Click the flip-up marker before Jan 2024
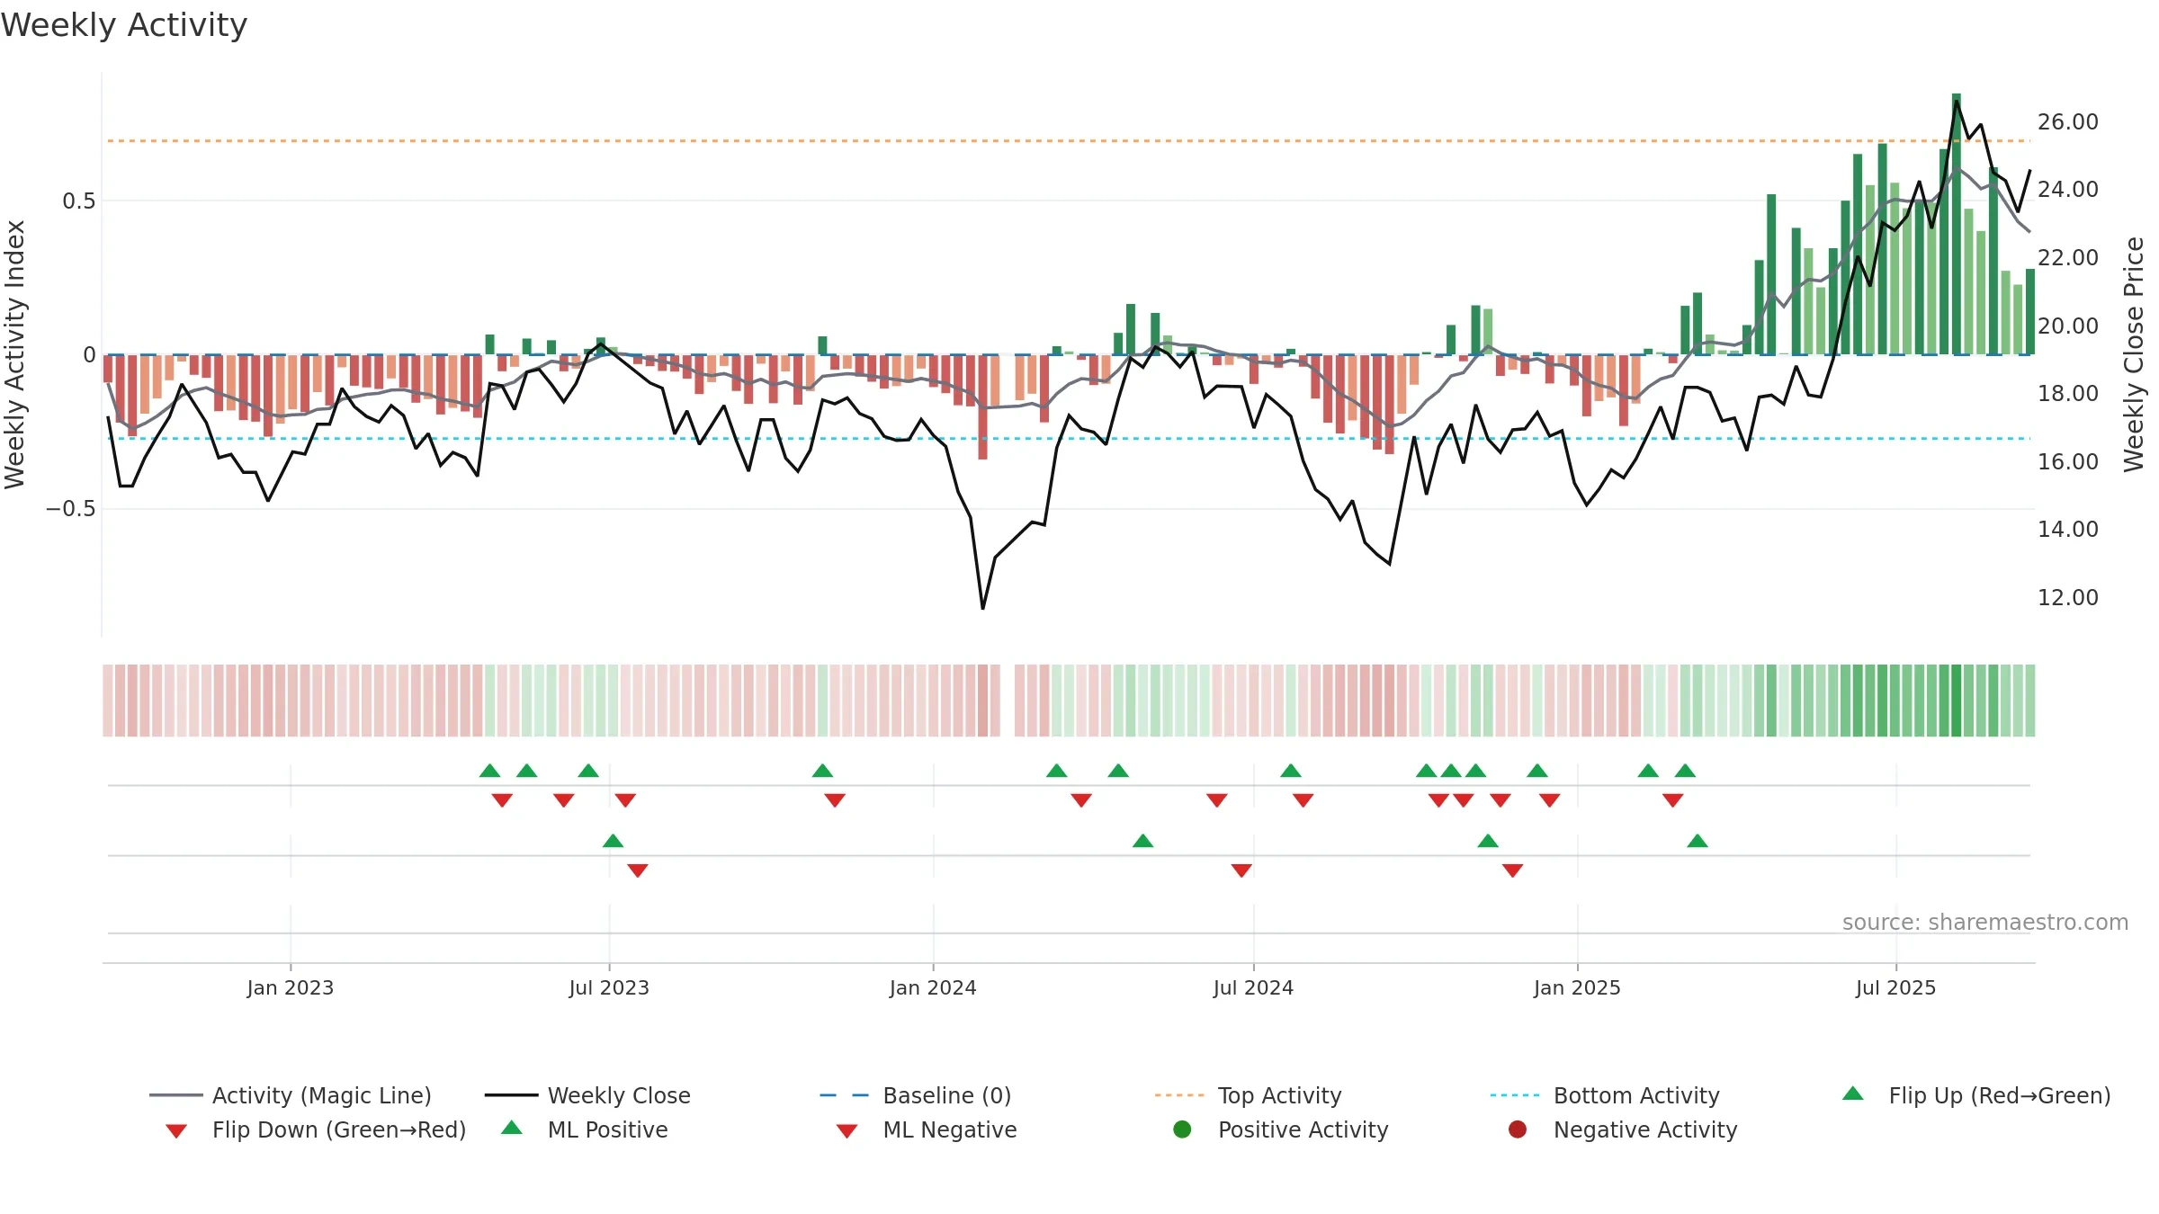The height and width of the screenshot is (1214, 2159). [x=822, y=771]
